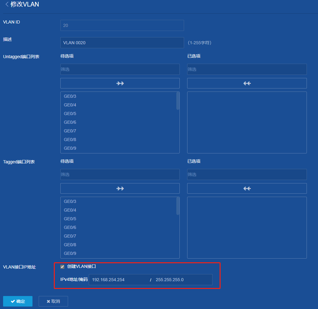Image resolution: width=318 pixels, height=309 pixels.
Task: Select GE0/7 in Tagged candidate list
Action: (70, 236)
